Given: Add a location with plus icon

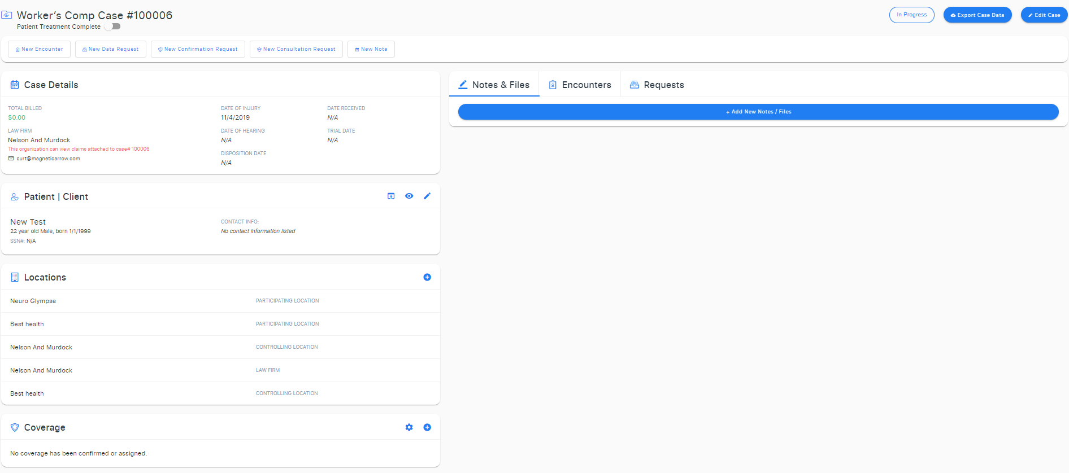Looking at the screenshot, I should (427, 277).
